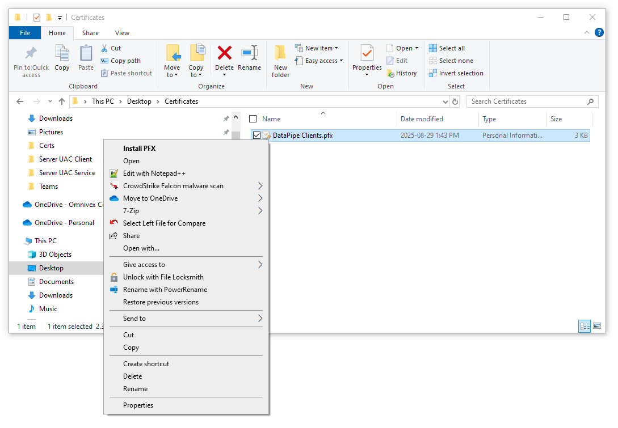Select the Cut icon in the Clipboard group
Viewport: 618px width, 428px height.
[x=111, y=48]
